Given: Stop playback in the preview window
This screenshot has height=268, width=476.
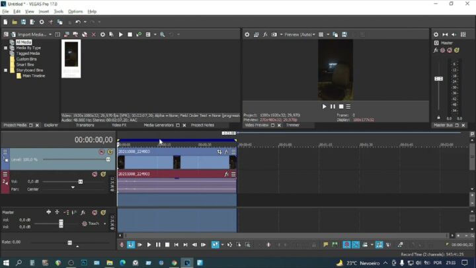Looking at the screenshot, I should click(341, 107).
